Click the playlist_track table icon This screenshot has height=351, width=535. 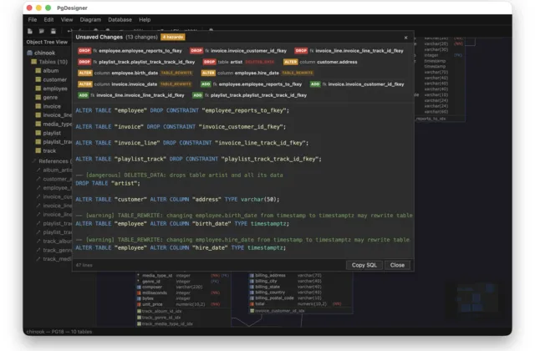pos(38,141)
